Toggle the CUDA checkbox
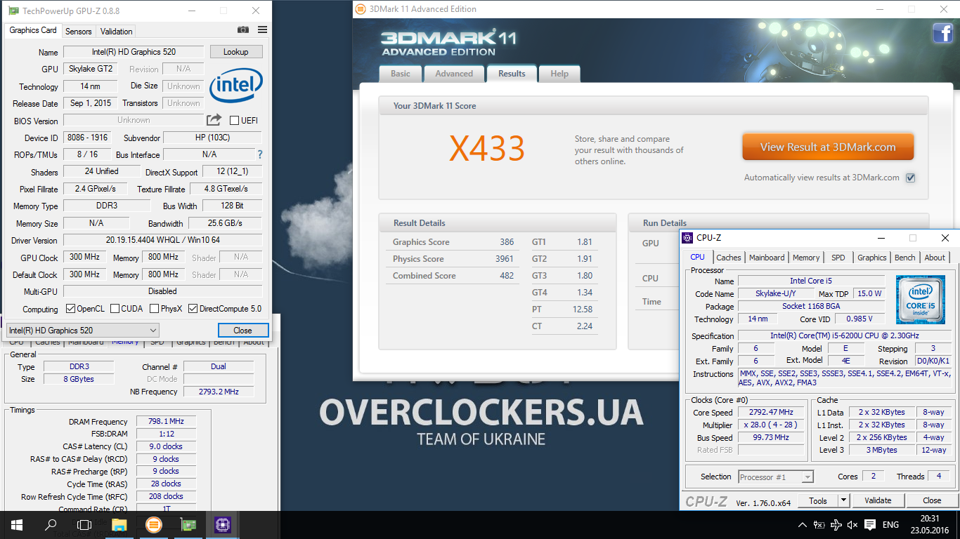 (114, 309)
